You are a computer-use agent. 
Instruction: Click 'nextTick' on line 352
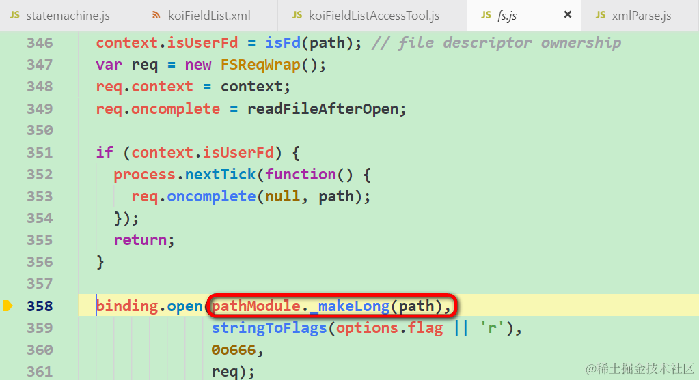coord(220,174)
